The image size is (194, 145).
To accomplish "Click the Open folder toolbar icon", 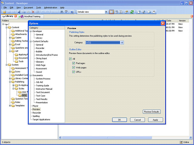I will (x=5, y=12).
